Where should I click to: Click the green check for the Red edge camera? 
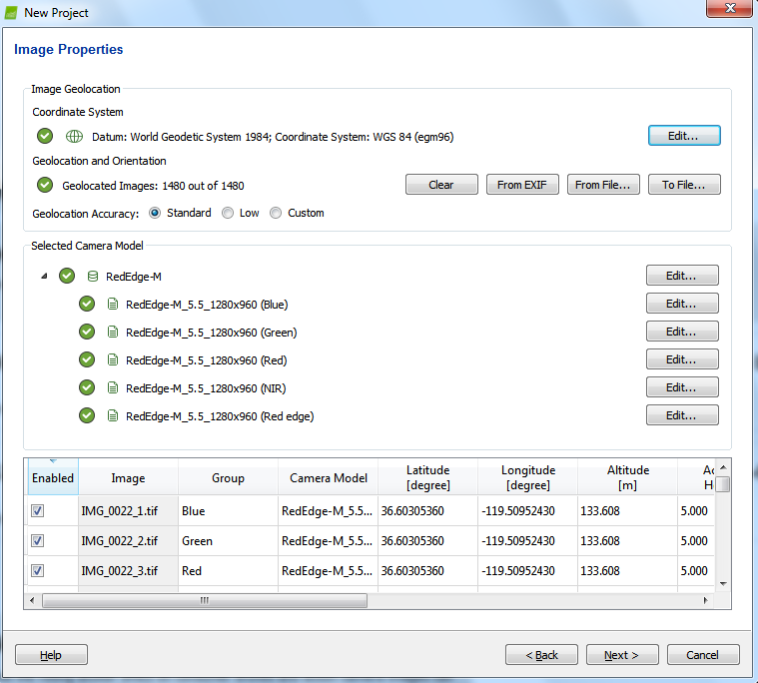point(87,415)
